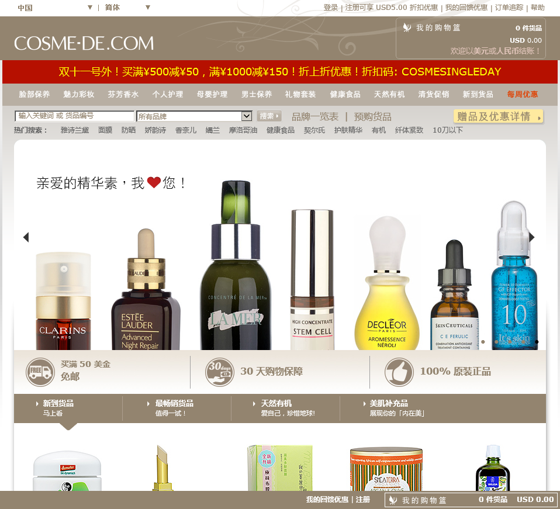This screenshot has height=509, width=560.
Task: Click the La Mer concentrate bottle
Action: pos(236,265)
